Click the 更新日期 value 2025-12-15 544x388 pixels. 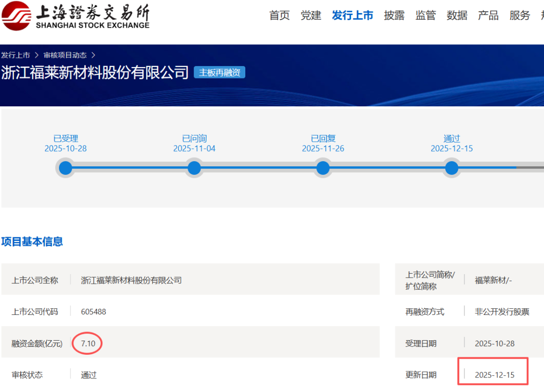pyautogui.click(x=494, y=375)
